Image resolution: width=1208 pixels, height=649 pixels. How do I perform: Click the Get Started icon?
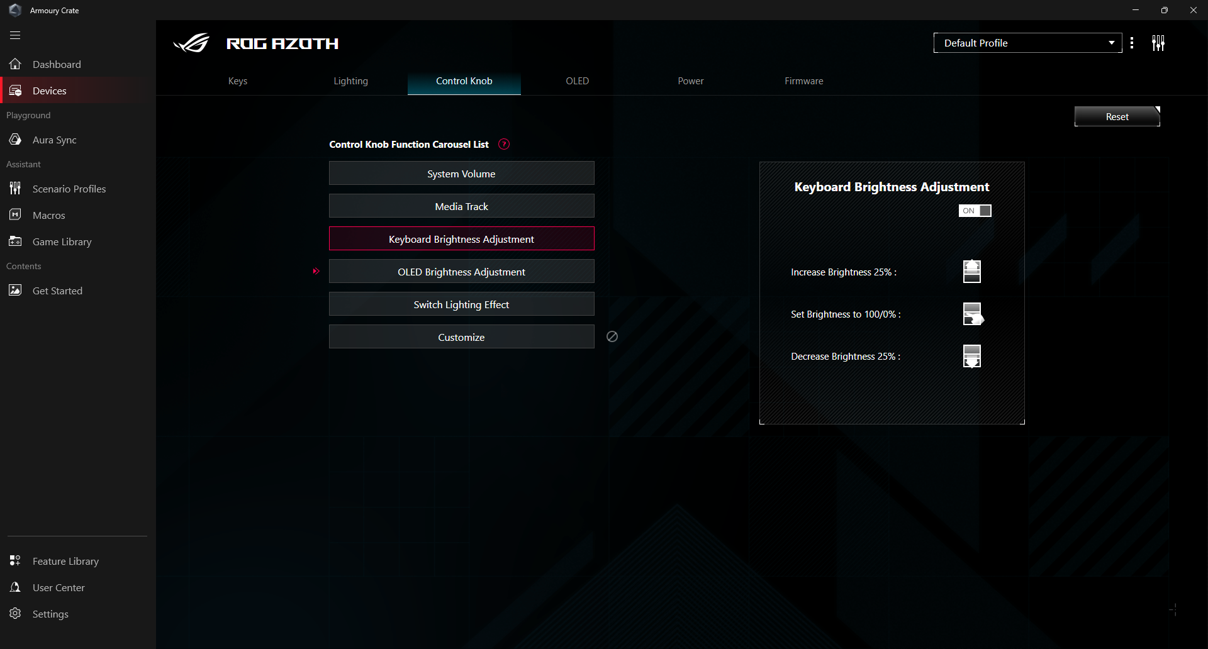[15, 291]
